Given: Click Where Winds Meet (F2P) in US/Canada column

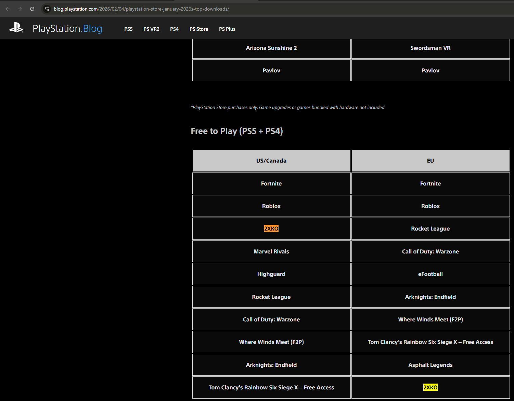Looking at the screenshot, I should pos(271,342).
